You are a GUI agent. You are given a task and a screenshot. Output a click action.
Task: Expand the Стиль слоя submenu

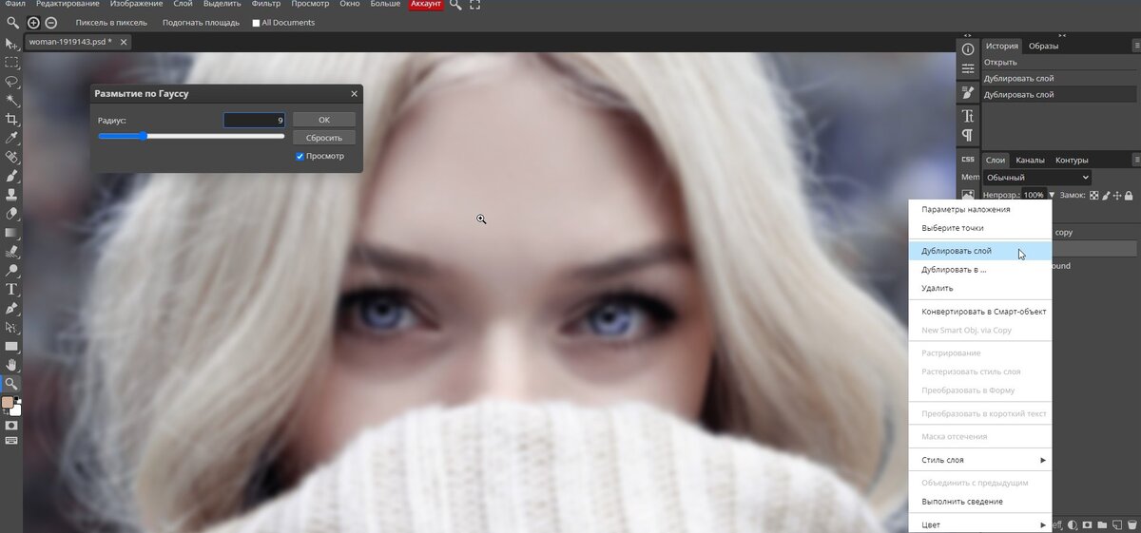(x=980, y=460)
